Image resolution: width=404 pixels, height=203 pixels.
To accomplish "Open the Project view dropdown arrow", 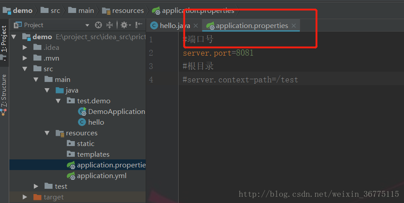I will pos(87,25).
